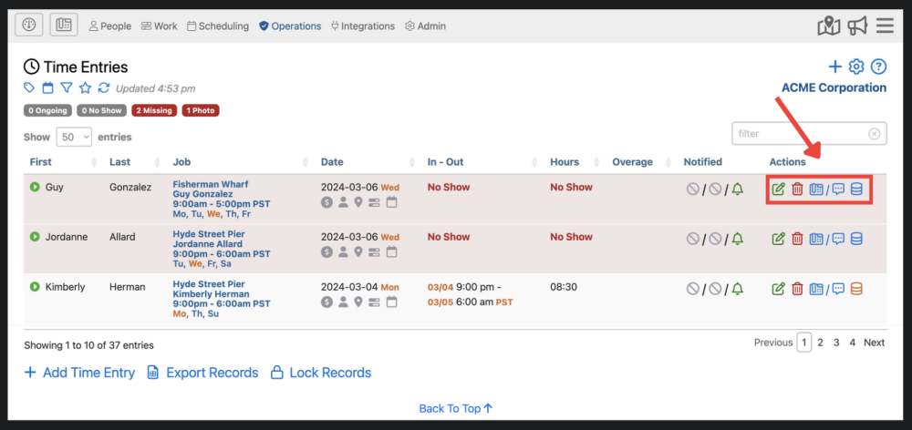This screenshot has height=430, width=912.
Task: Open the Show 50 entries dropdown
Action: pos(74,137)
